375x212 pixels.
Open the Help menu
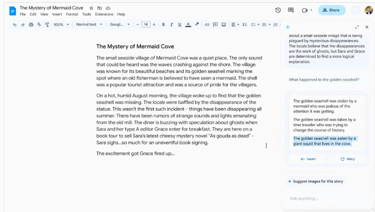(x=121, y=14)
